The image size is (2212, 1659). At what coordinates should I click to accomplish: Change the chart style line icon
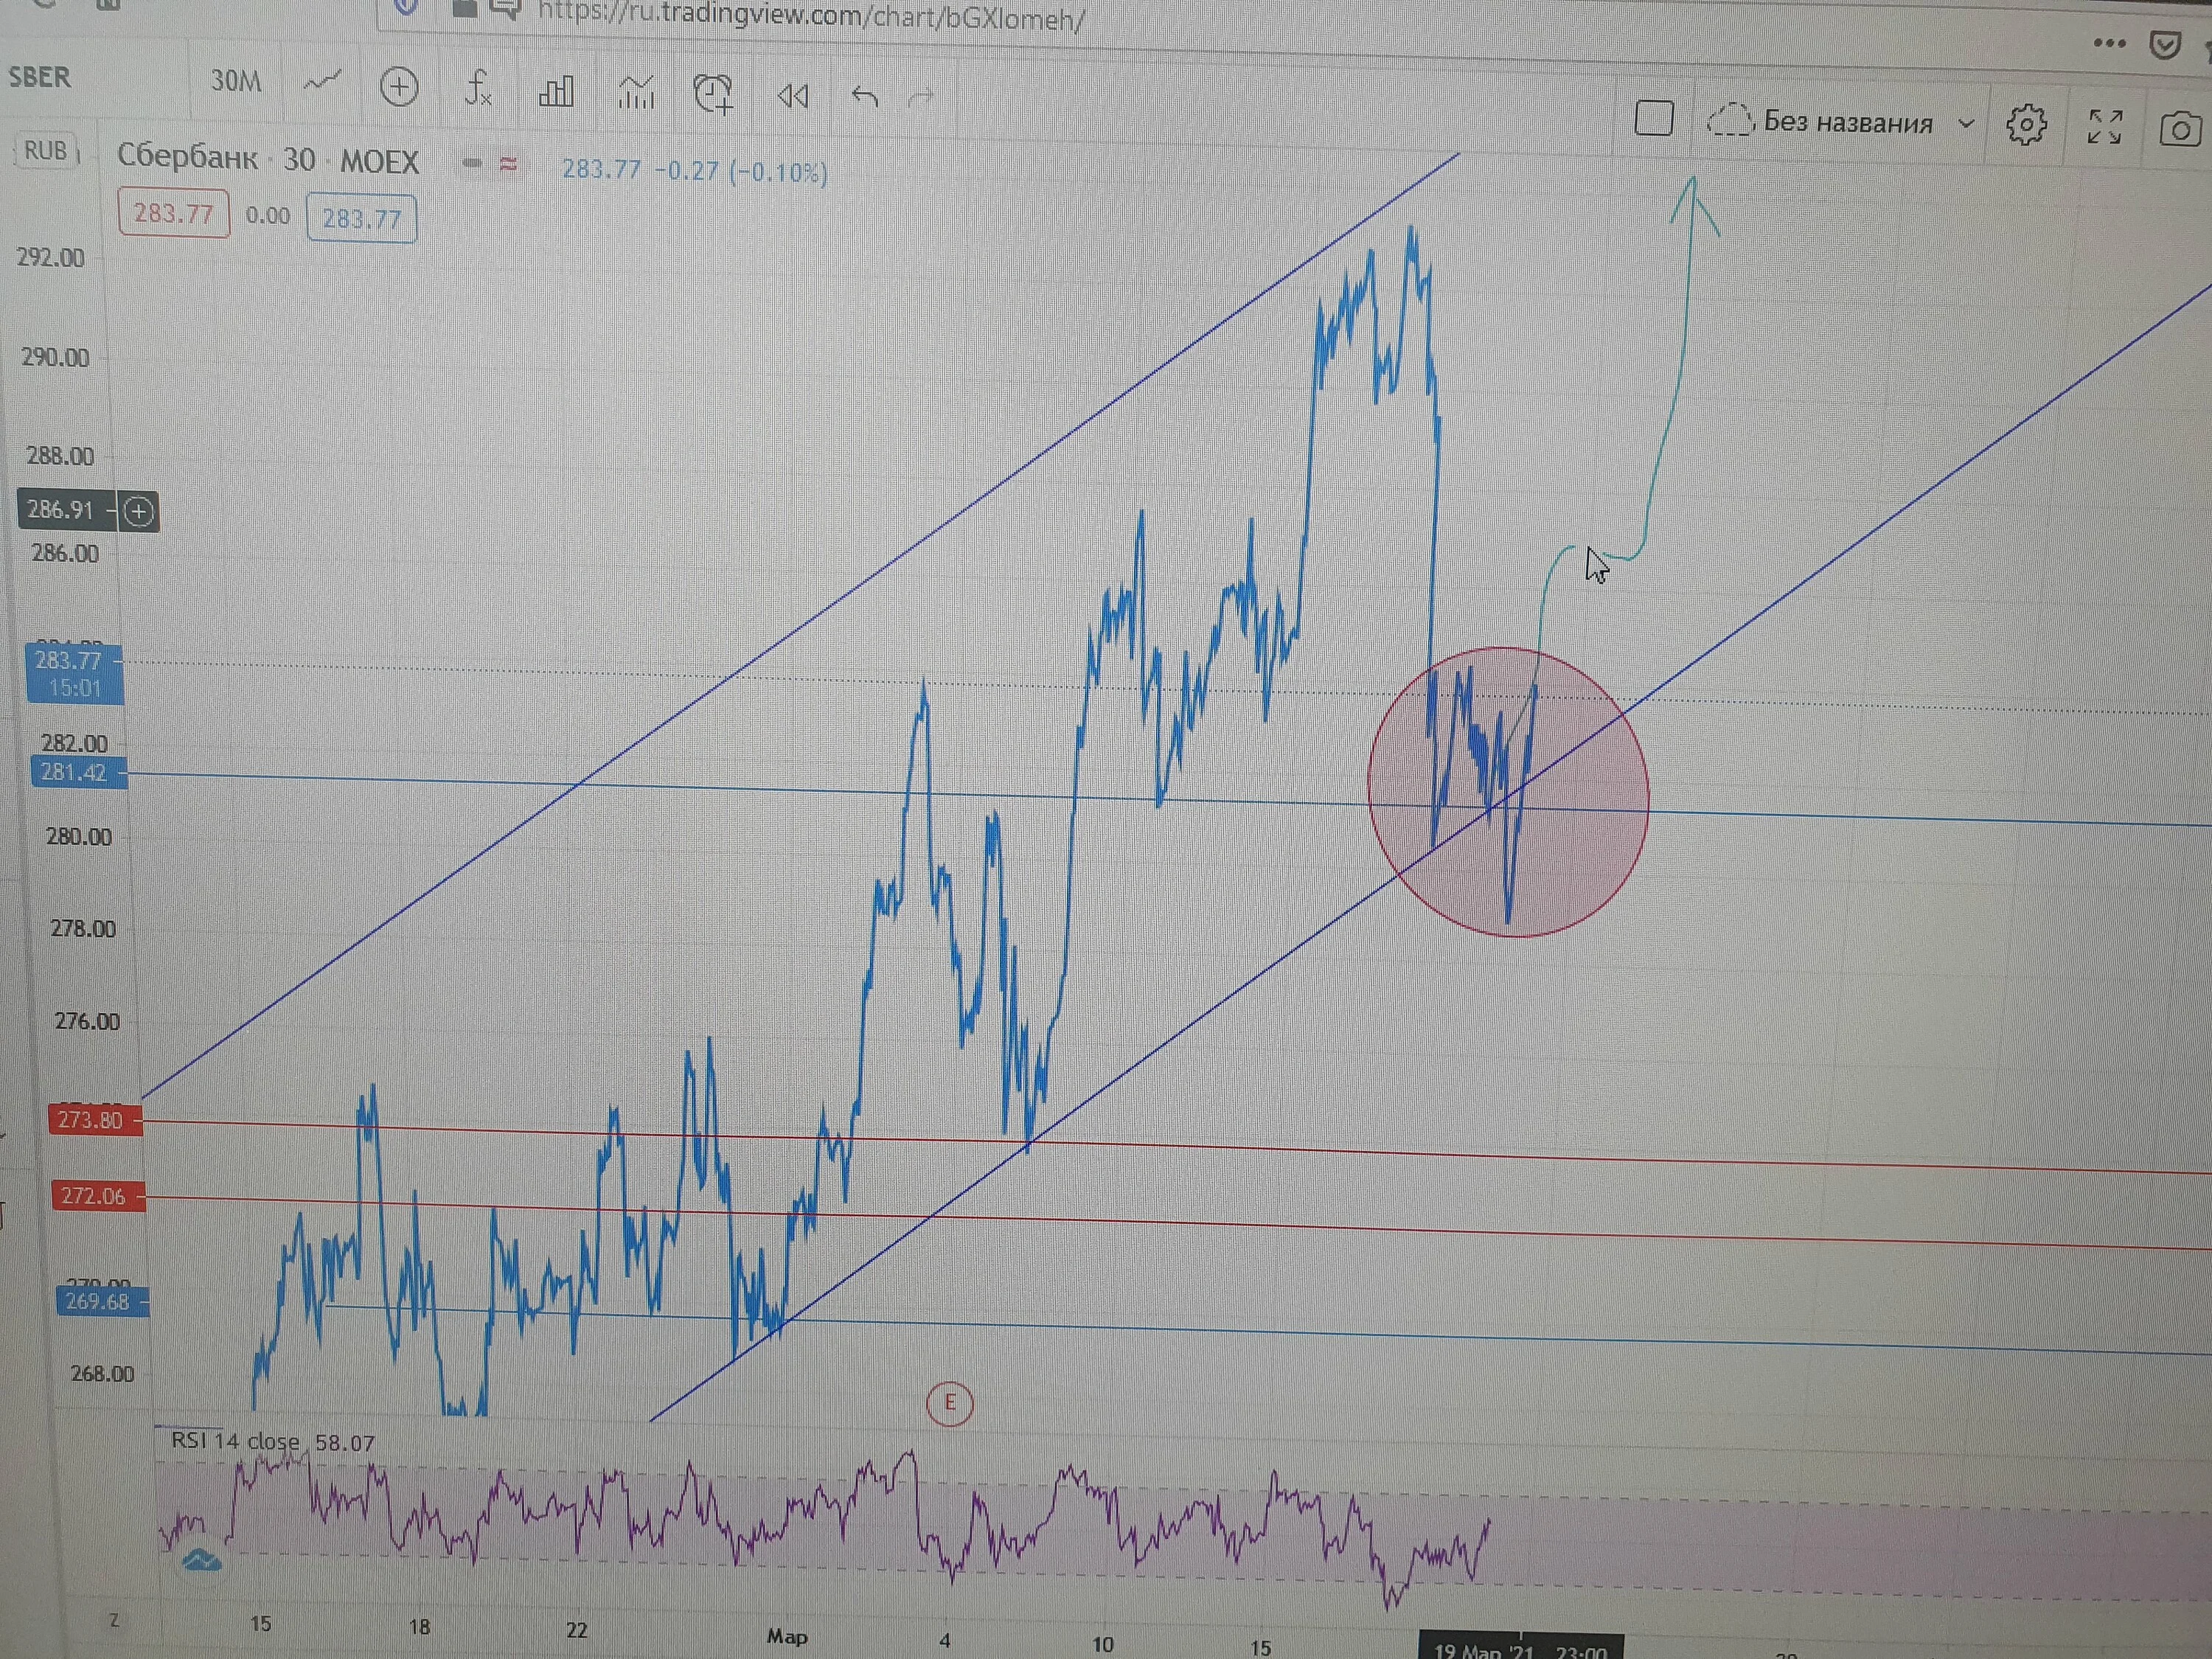(x=321, y=82)
